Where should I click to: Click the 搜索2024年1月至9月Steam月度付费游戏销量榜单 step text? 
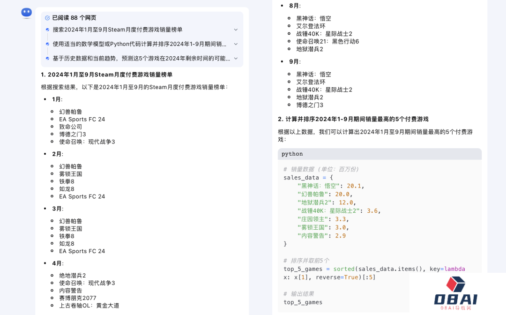pos(118,30)
